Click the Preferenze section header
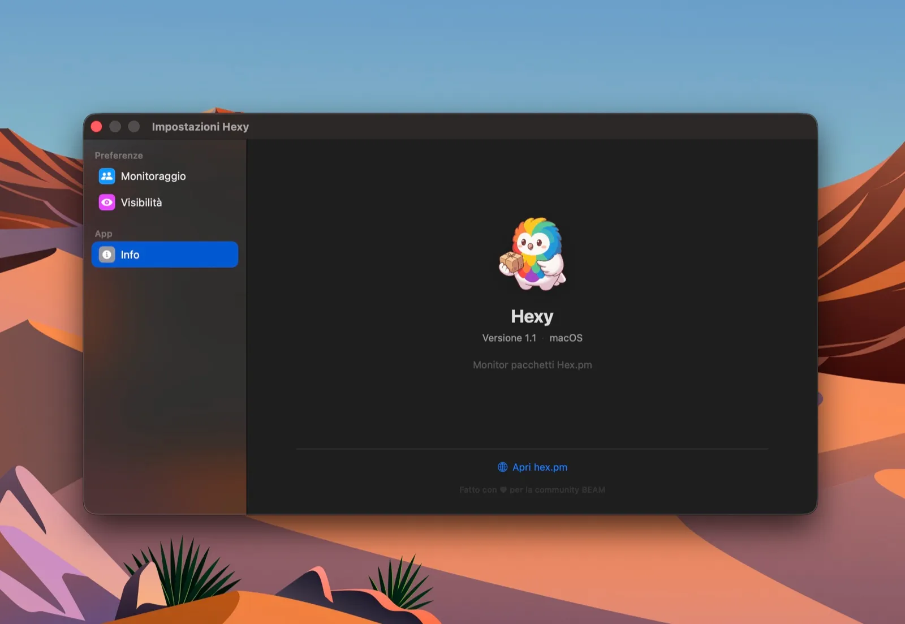The image size is (905, 624). pos(119,156)
